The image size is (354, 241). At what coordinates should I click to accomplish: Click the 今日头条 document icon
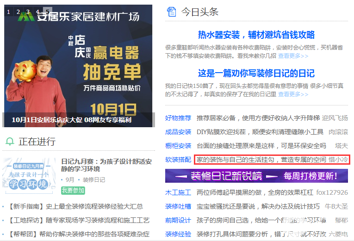coord(171,12)
